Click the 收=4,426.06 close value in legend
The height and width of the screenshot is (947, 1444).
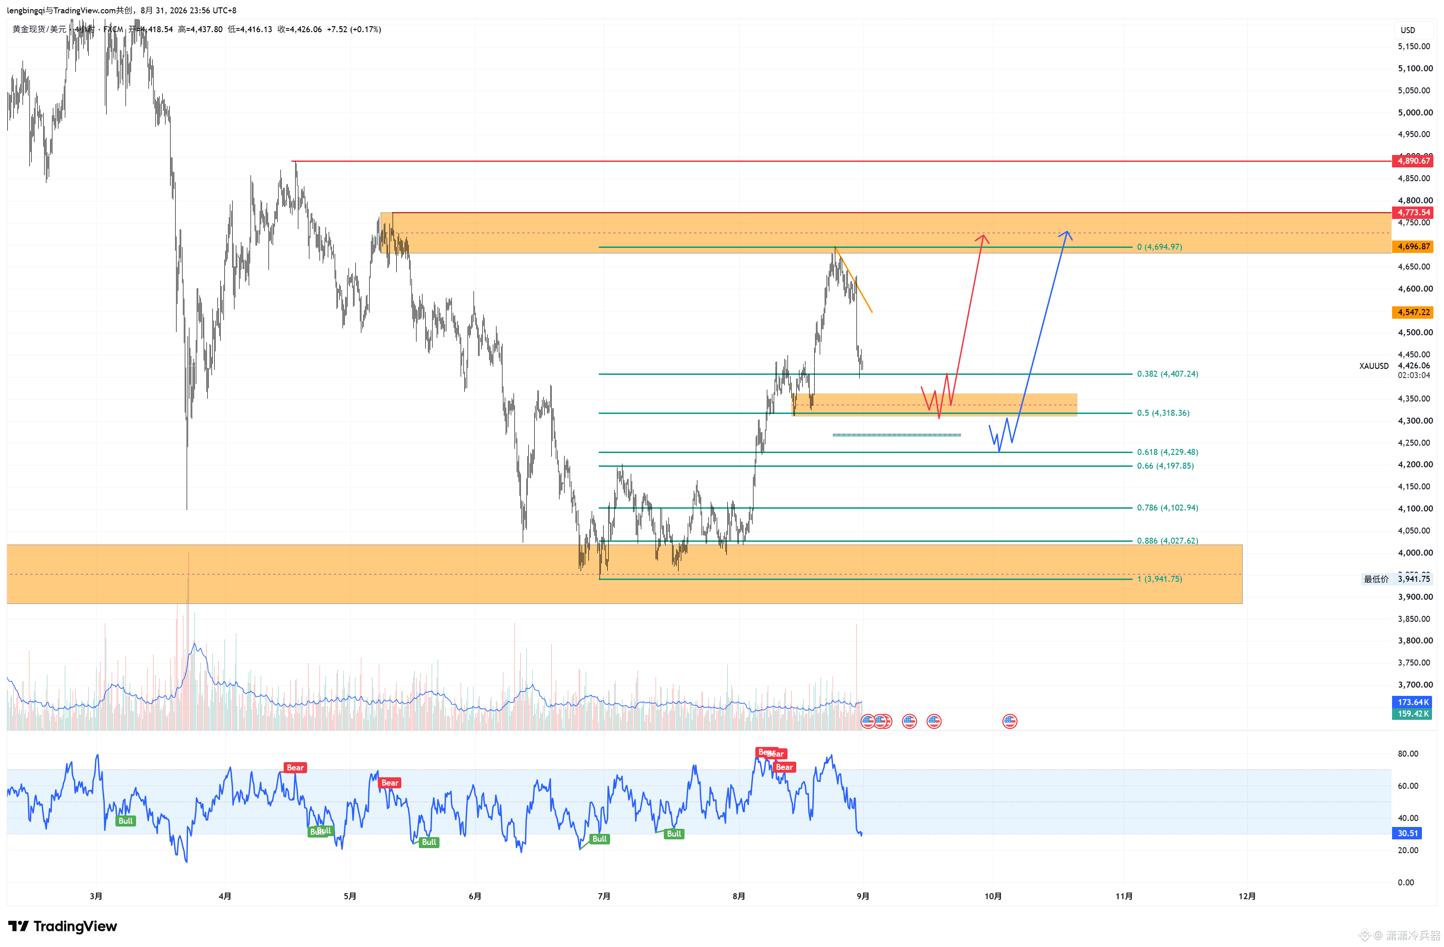(x=300, y=29)
